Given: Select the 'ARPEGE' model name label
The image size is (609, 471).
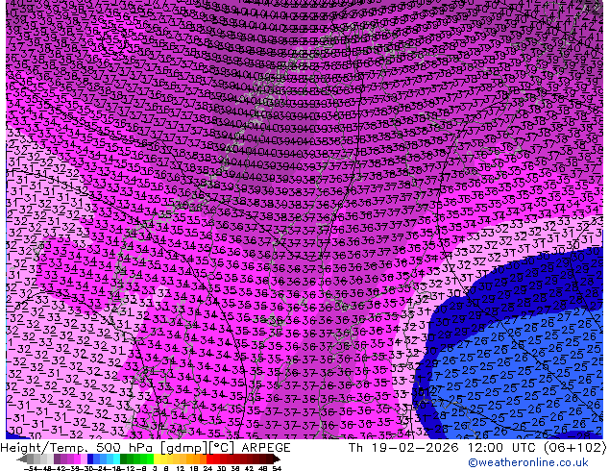Looking at the screenshot, I should pyautogui.click(x=266, y=448).
